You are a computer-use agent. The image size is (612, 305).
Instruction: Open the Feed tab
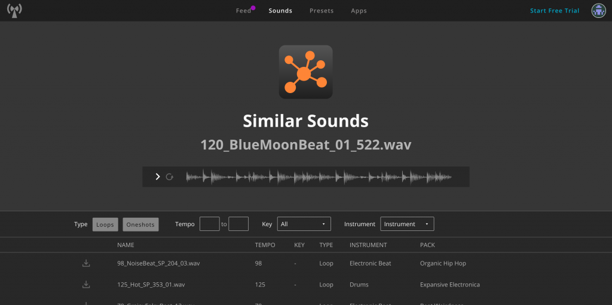[244, 11]
